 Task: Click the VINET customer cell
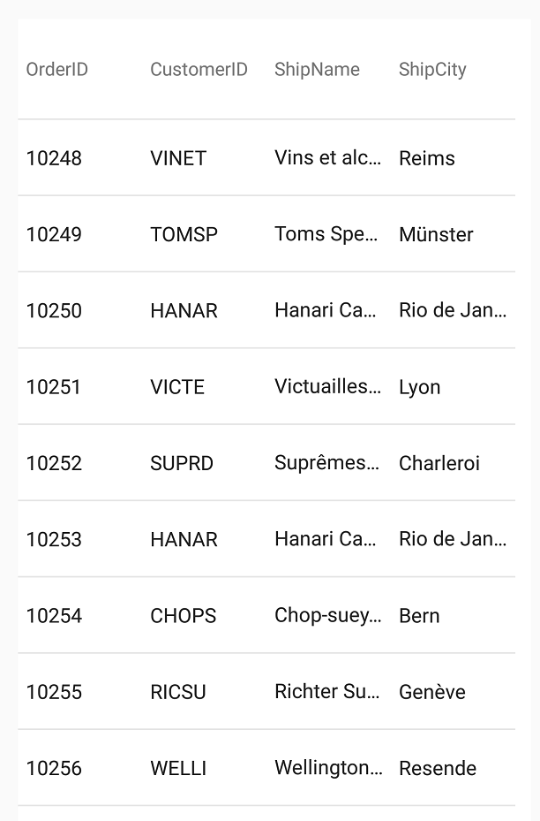(178, 158)
